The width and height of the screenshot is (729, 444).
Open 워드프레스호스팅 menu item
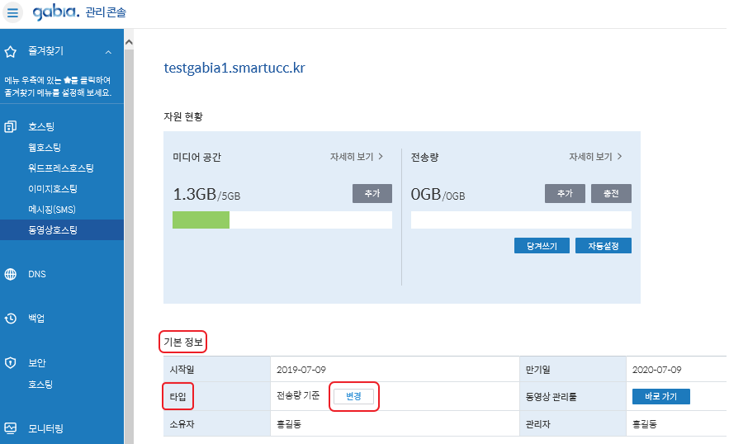point(61,168)
